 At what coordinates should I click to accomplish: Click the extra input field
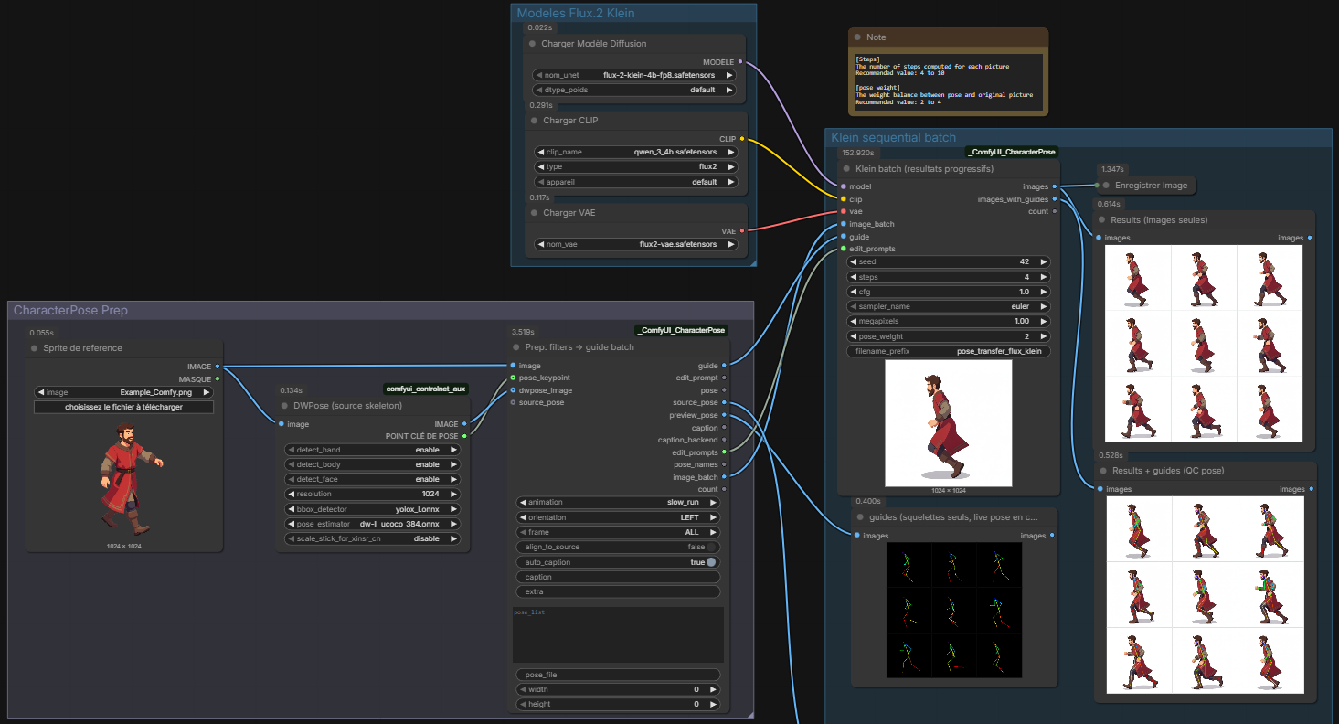pos(618,591)
